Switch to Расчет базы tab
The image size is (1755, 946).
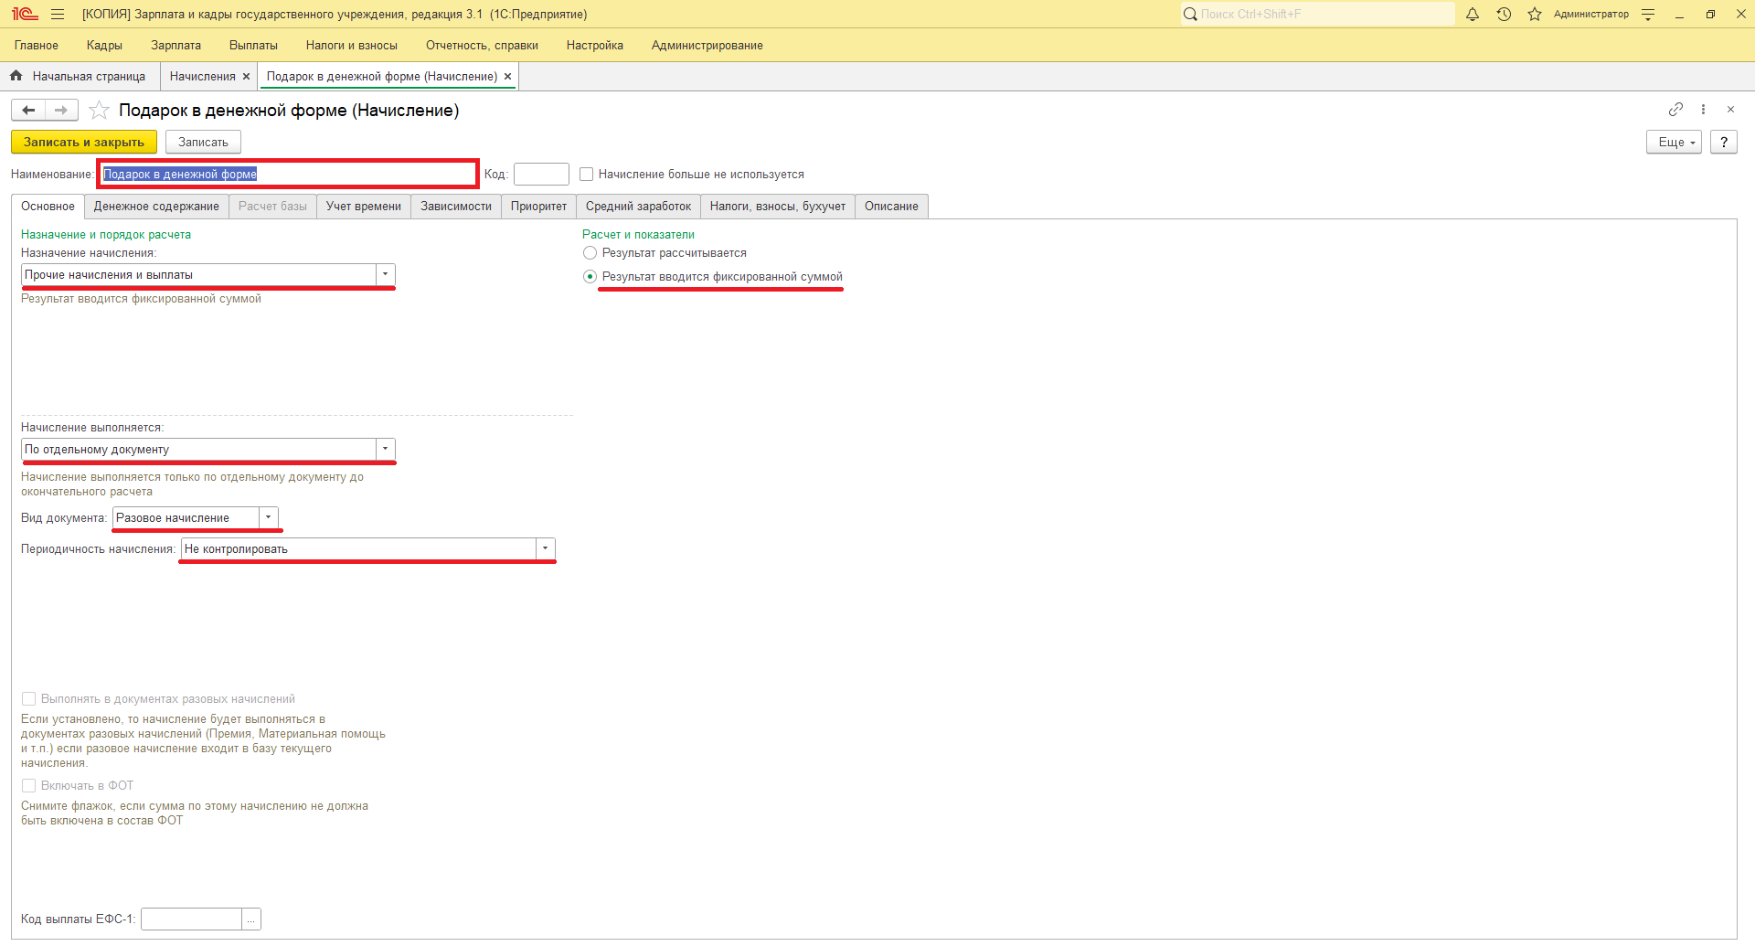(x=272, y=207)
